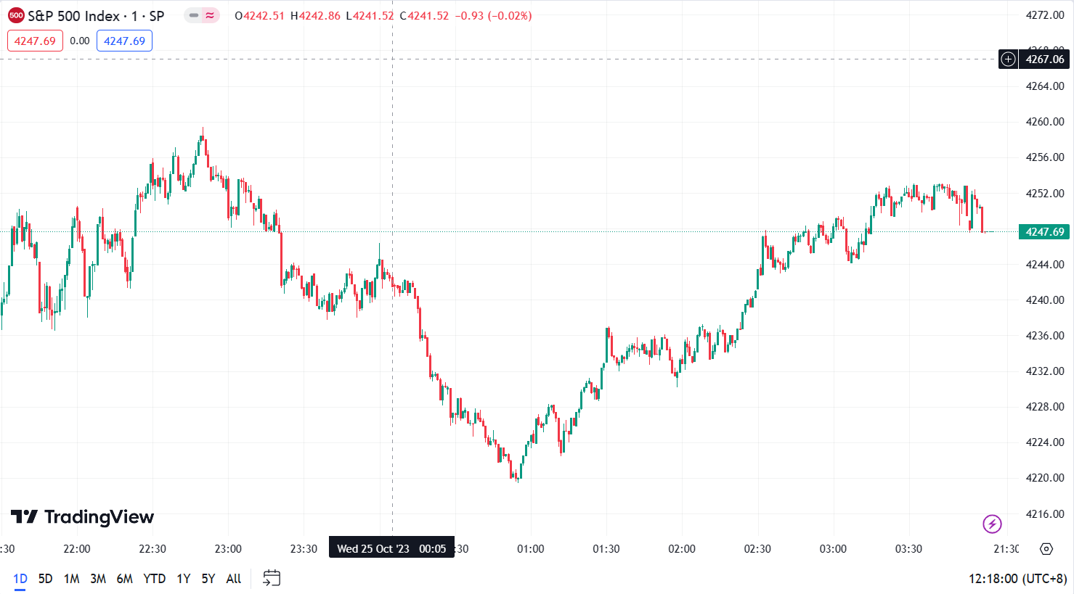Switch to the 1M time range
The height and width of the screenshot is (594, 1074).
pos(71,579)
